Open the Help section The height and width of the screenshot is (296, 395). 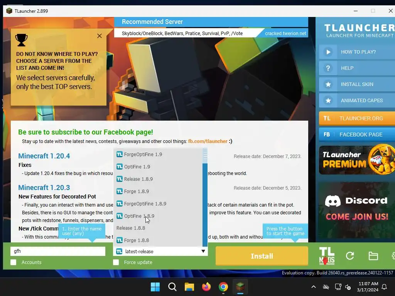tap(357, 68)
